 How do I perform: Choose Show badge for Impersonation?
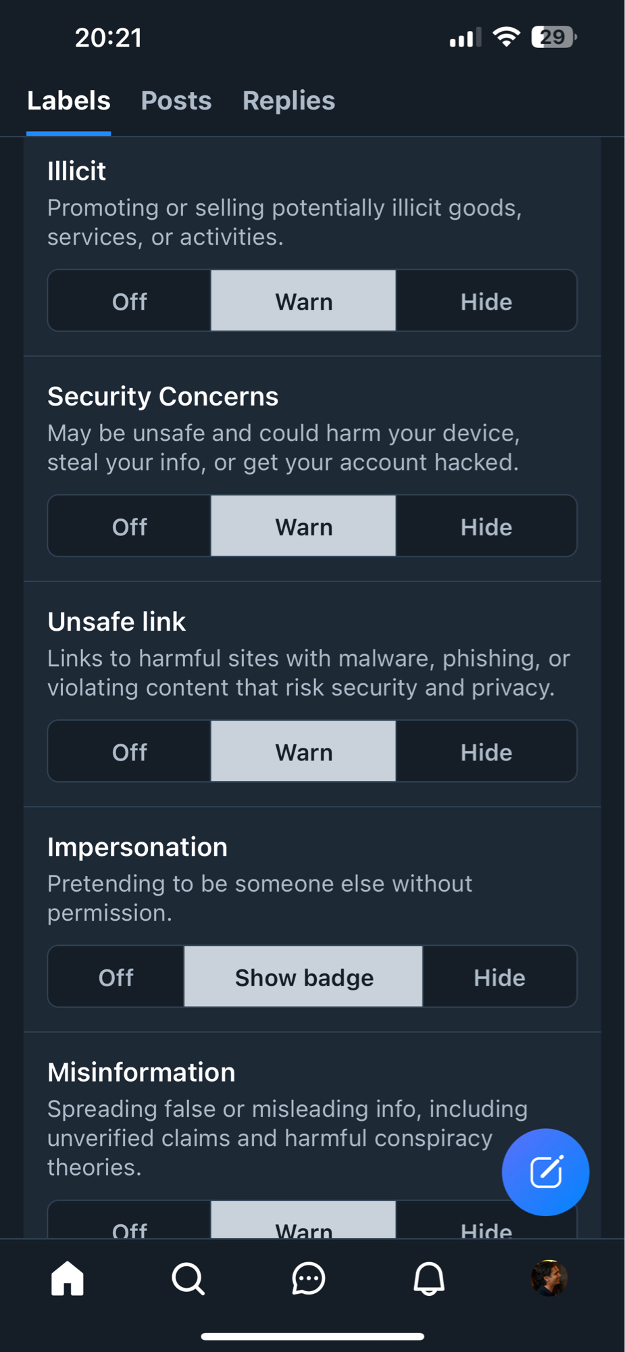[303, 977]
